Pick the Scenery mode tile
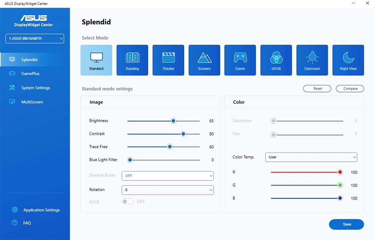375x240 pixels. (204, 60)
